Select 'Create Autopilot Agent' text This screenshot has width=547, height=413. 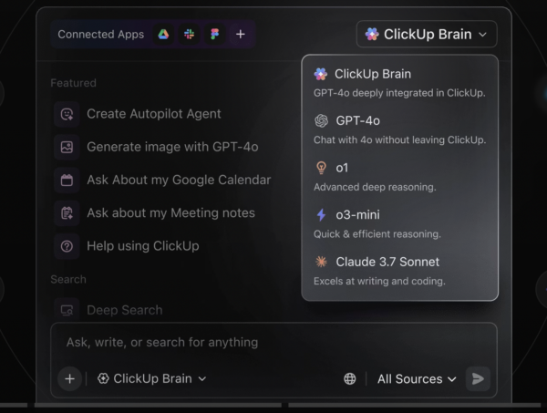click(154, 114)
